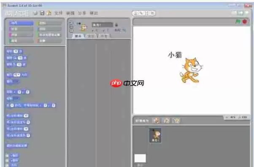
Task: Click the sprite name field 角色1
Action: (102, 25)
